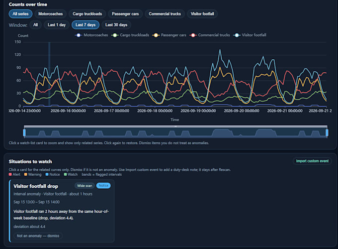Select the All series filter pill
Viewport: 338px width, 249px height.
pyautogui.click(x=20, y=14)
